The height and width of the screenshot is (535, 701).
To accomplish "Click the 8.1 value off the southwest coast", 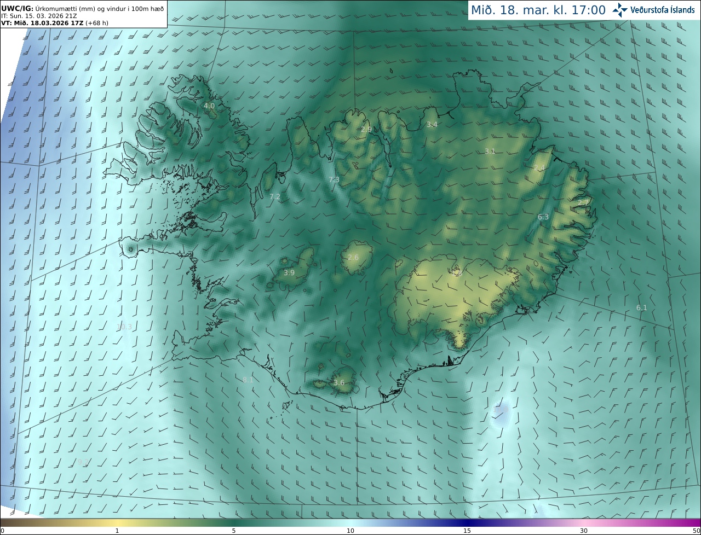I will tap(248, 380).
